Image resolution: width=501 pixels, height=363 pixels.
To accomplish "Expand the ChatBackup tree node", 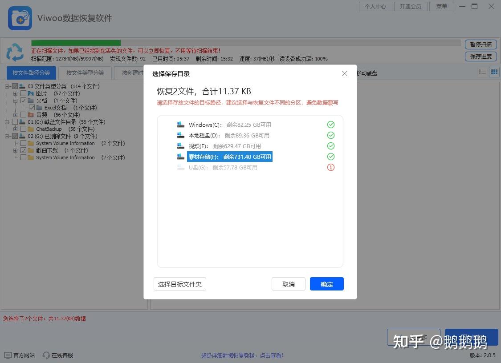I will tap(15, 129).
